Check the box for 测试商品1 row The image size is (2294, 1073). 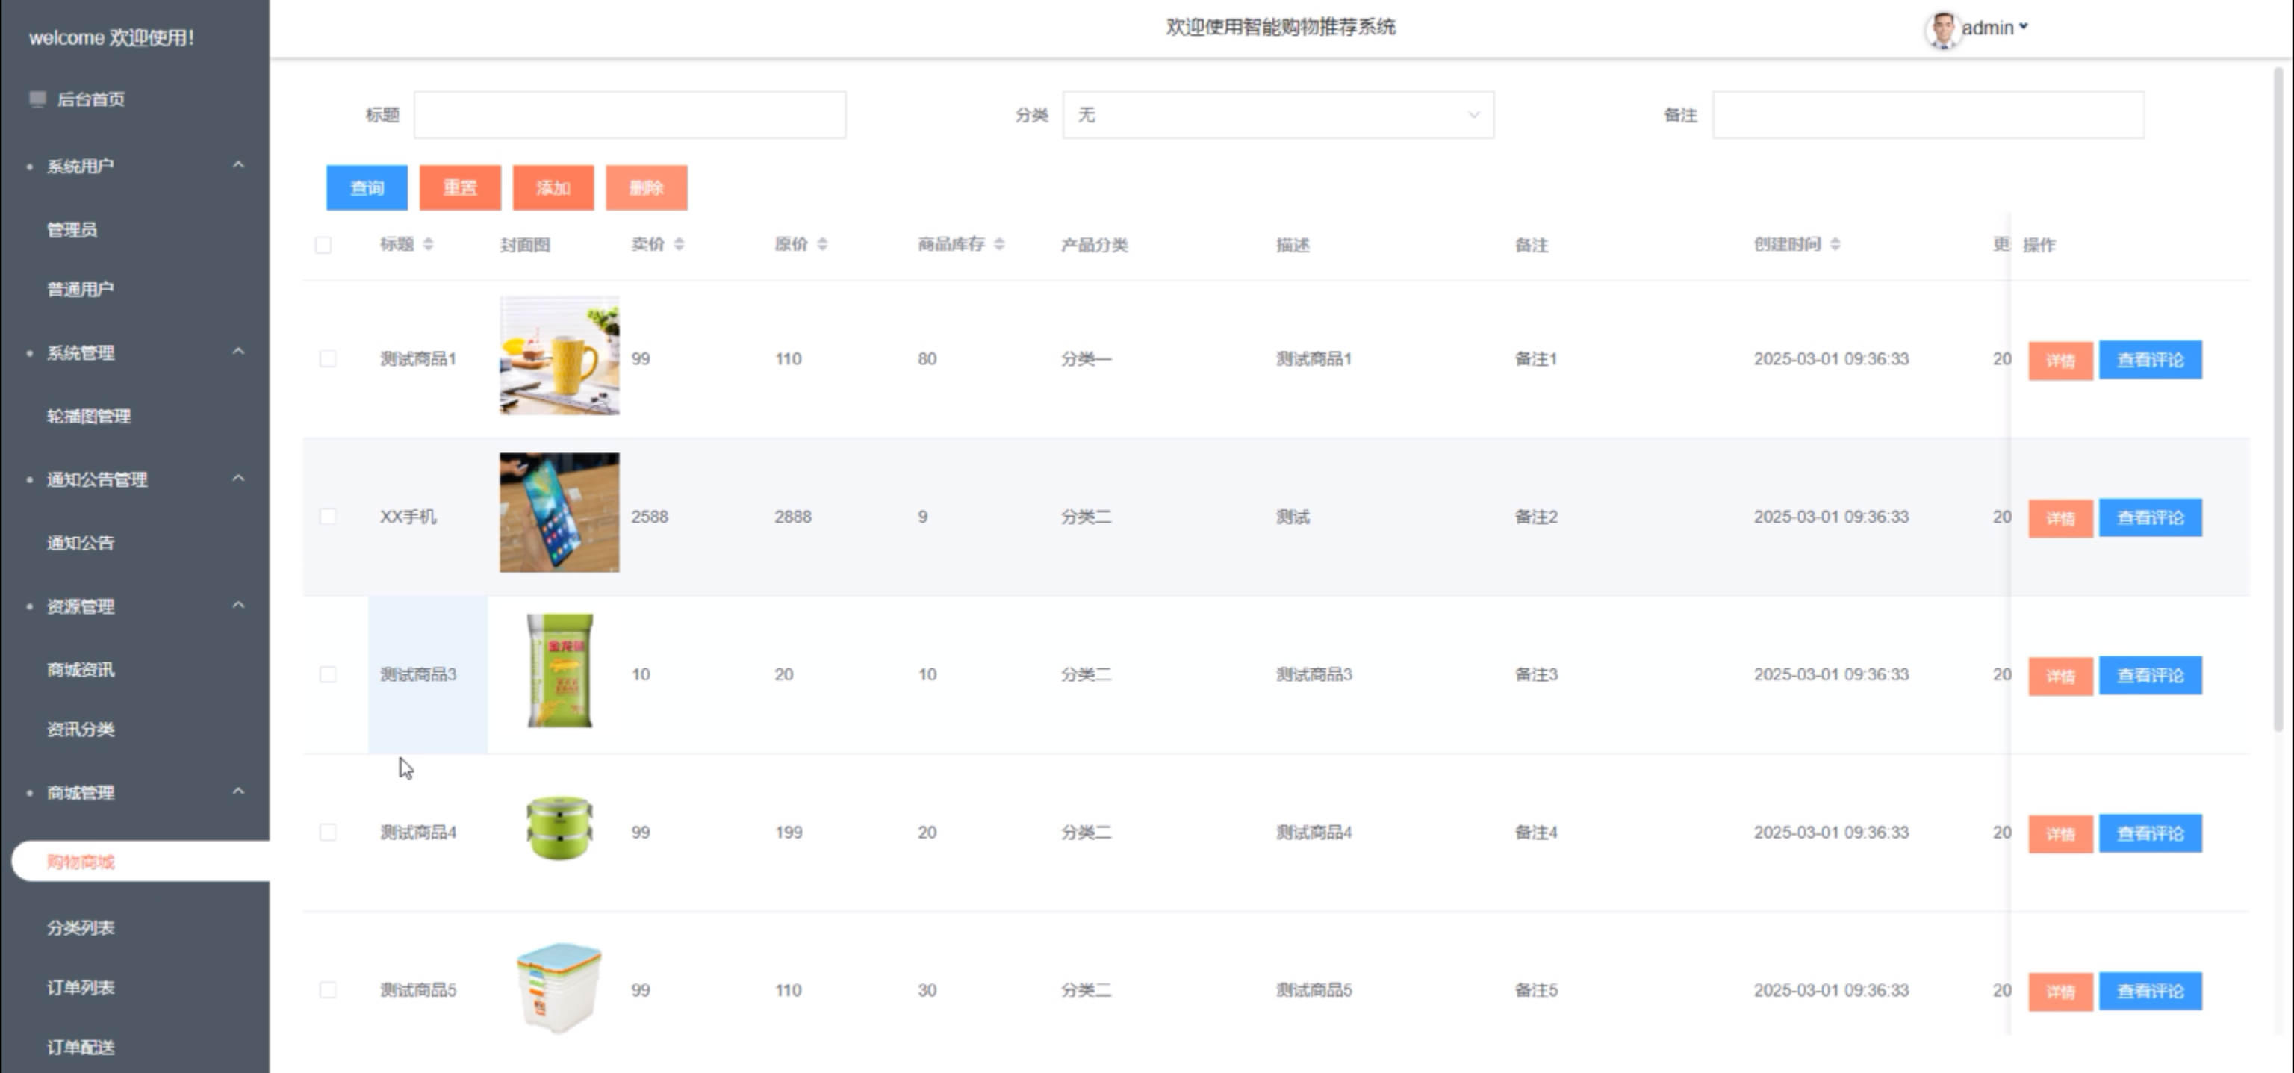point(328,359)
